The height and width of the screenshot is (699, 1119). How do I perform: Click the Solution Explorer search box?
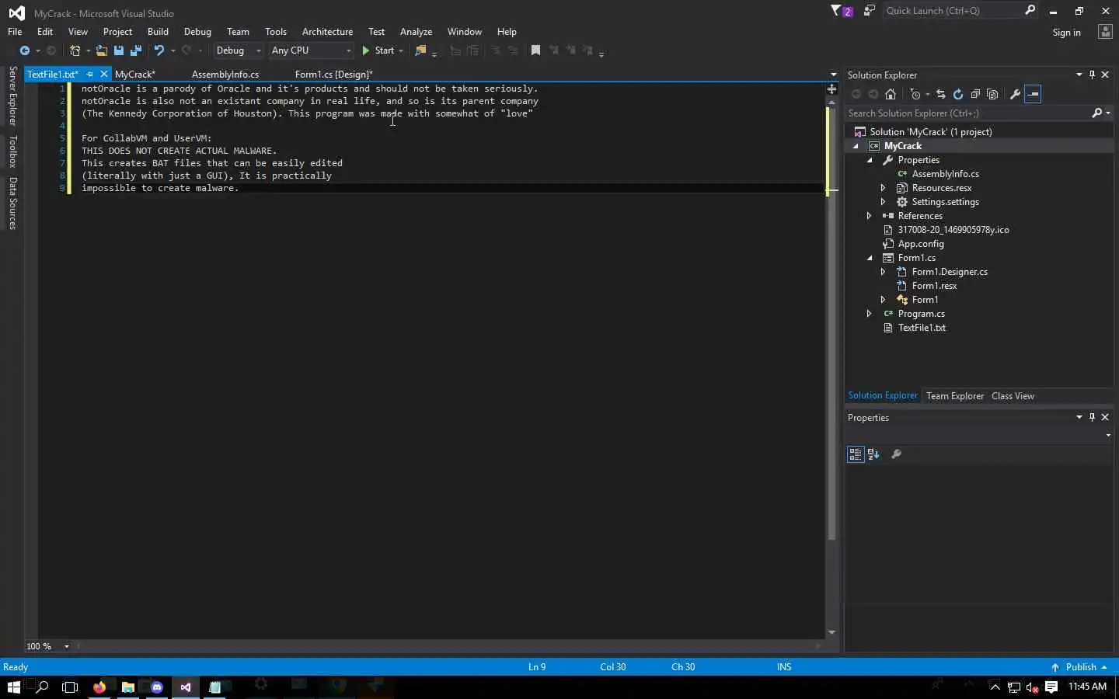pos(967,113)
